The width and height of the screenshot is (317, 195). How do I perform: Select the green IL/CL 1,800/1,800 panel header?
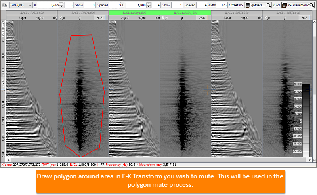(160, 13)
